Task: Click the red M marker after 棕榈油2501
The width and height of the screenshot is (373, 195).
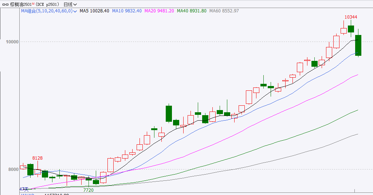Action: [33, 3]
